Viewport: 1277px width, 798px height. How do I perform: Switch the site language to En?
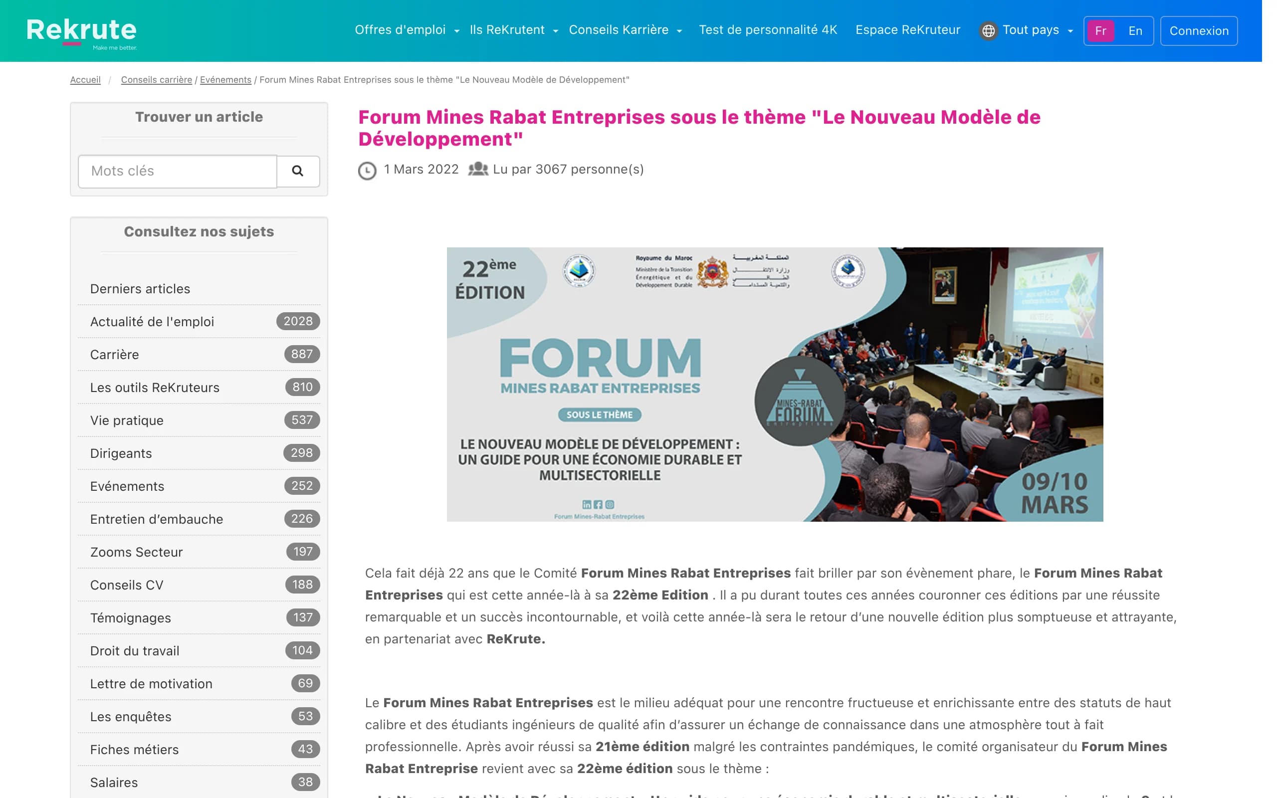point(1135,30)
